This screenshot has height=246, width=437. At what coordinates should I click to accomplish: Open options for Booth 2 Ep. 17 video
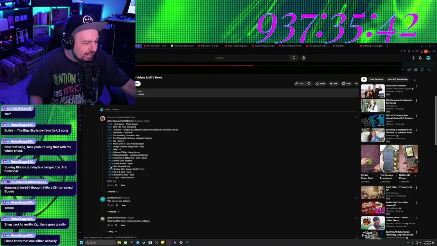(417, 188)
